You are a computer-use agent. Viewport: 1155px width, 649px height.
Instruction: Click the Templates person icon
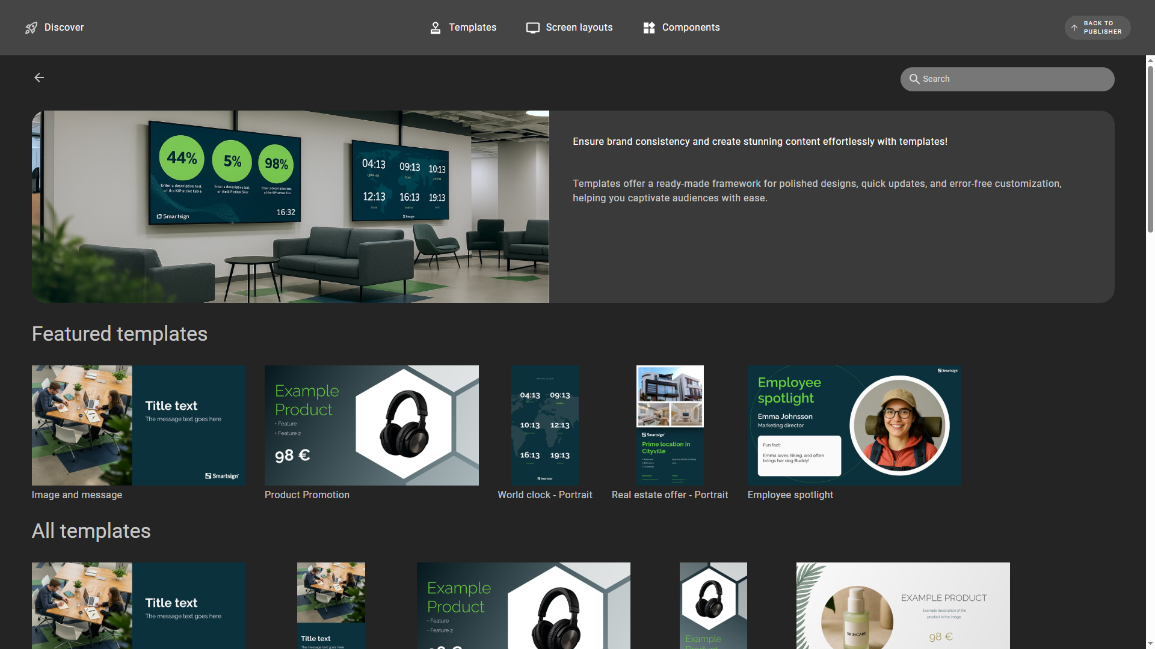436,28
